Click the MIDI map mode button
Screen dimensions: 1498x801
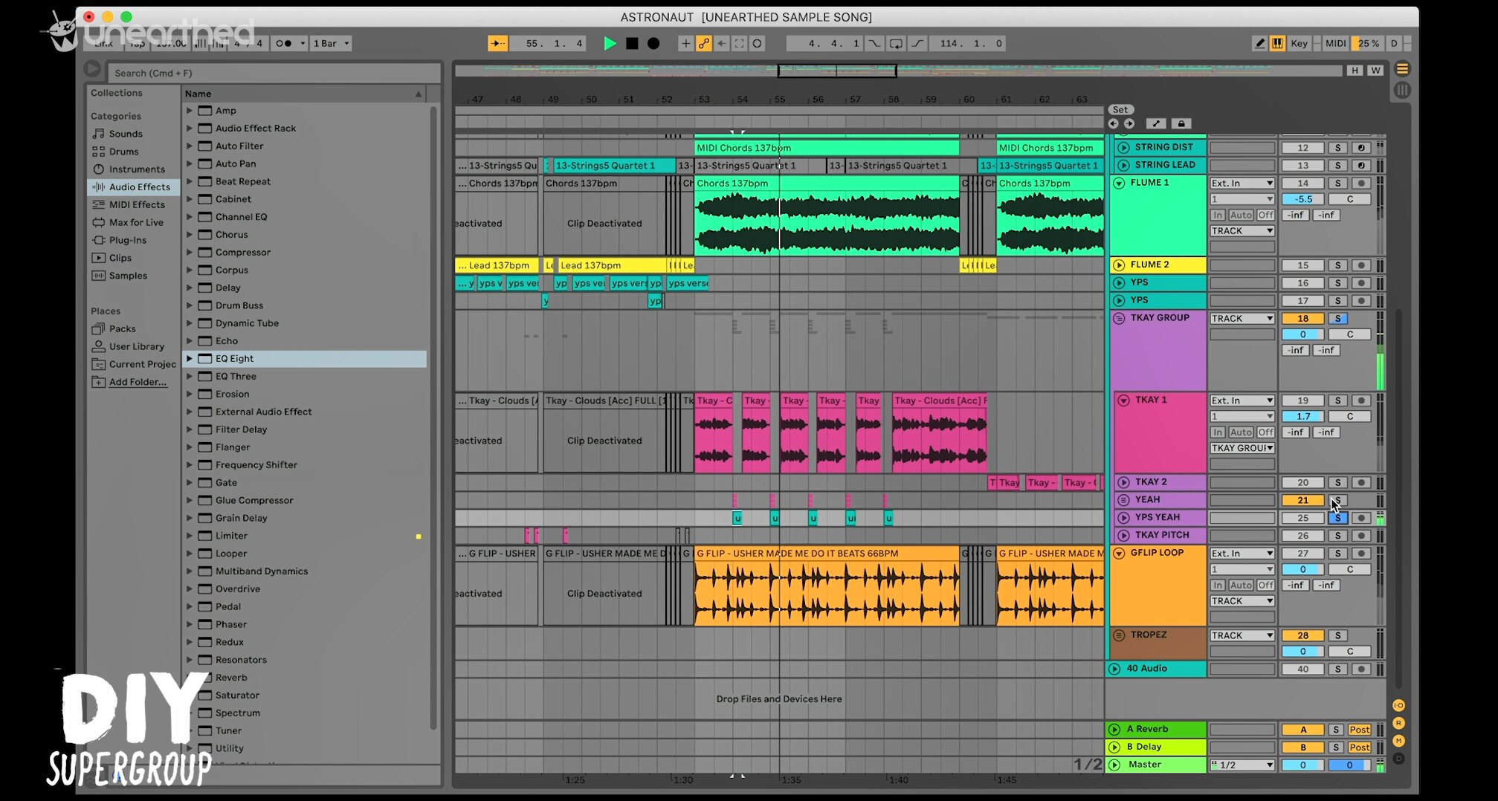point(1335,43)
